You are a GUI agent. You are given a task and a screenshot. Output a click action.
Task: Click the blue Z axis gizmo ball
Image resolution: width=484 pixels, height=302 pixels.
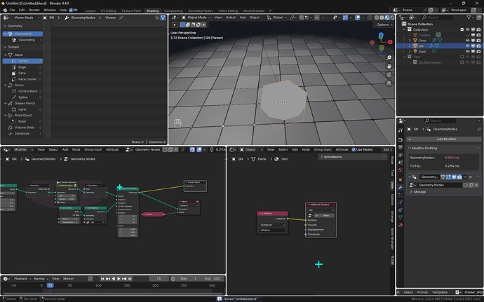[x=381, y=35]
